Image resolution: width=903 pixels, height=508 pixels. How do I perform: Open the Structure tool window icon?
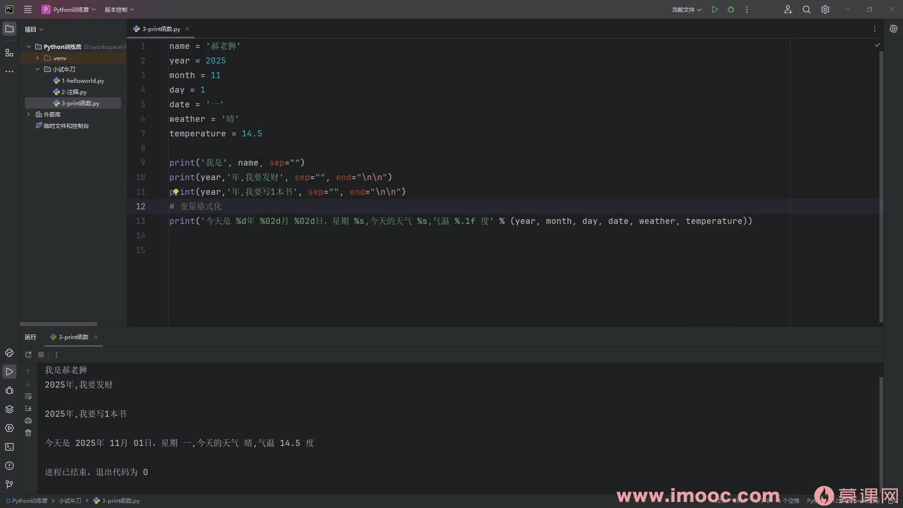pyautogui.click(x=9, y=53)
